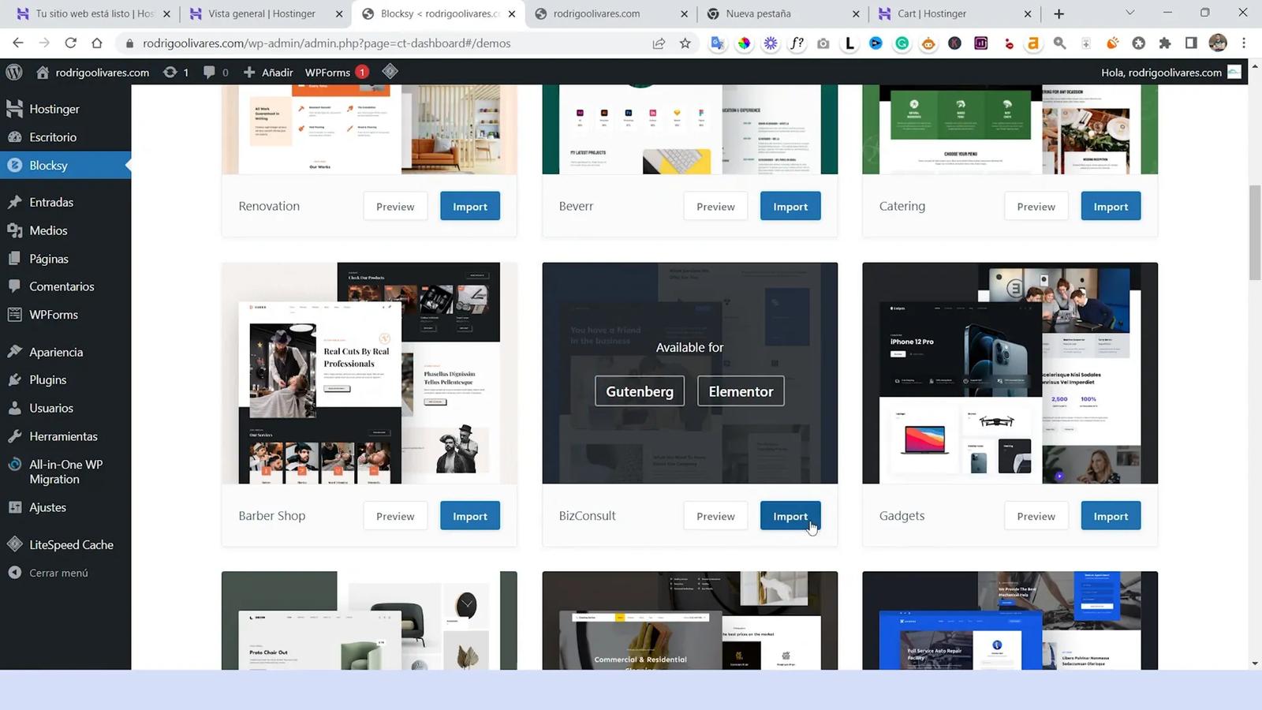
Task: Toggle the browser side panel icon
Action: 1191,43
